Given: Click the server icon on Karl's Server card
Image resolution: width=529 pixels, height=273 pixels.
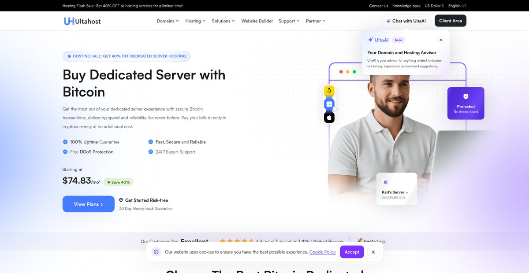Looking at the screenshot, I should (x=386, y=182).
